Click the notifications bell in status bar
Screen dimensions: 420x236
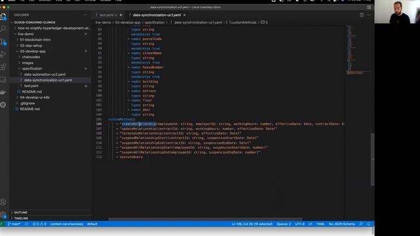coord(369,224)
